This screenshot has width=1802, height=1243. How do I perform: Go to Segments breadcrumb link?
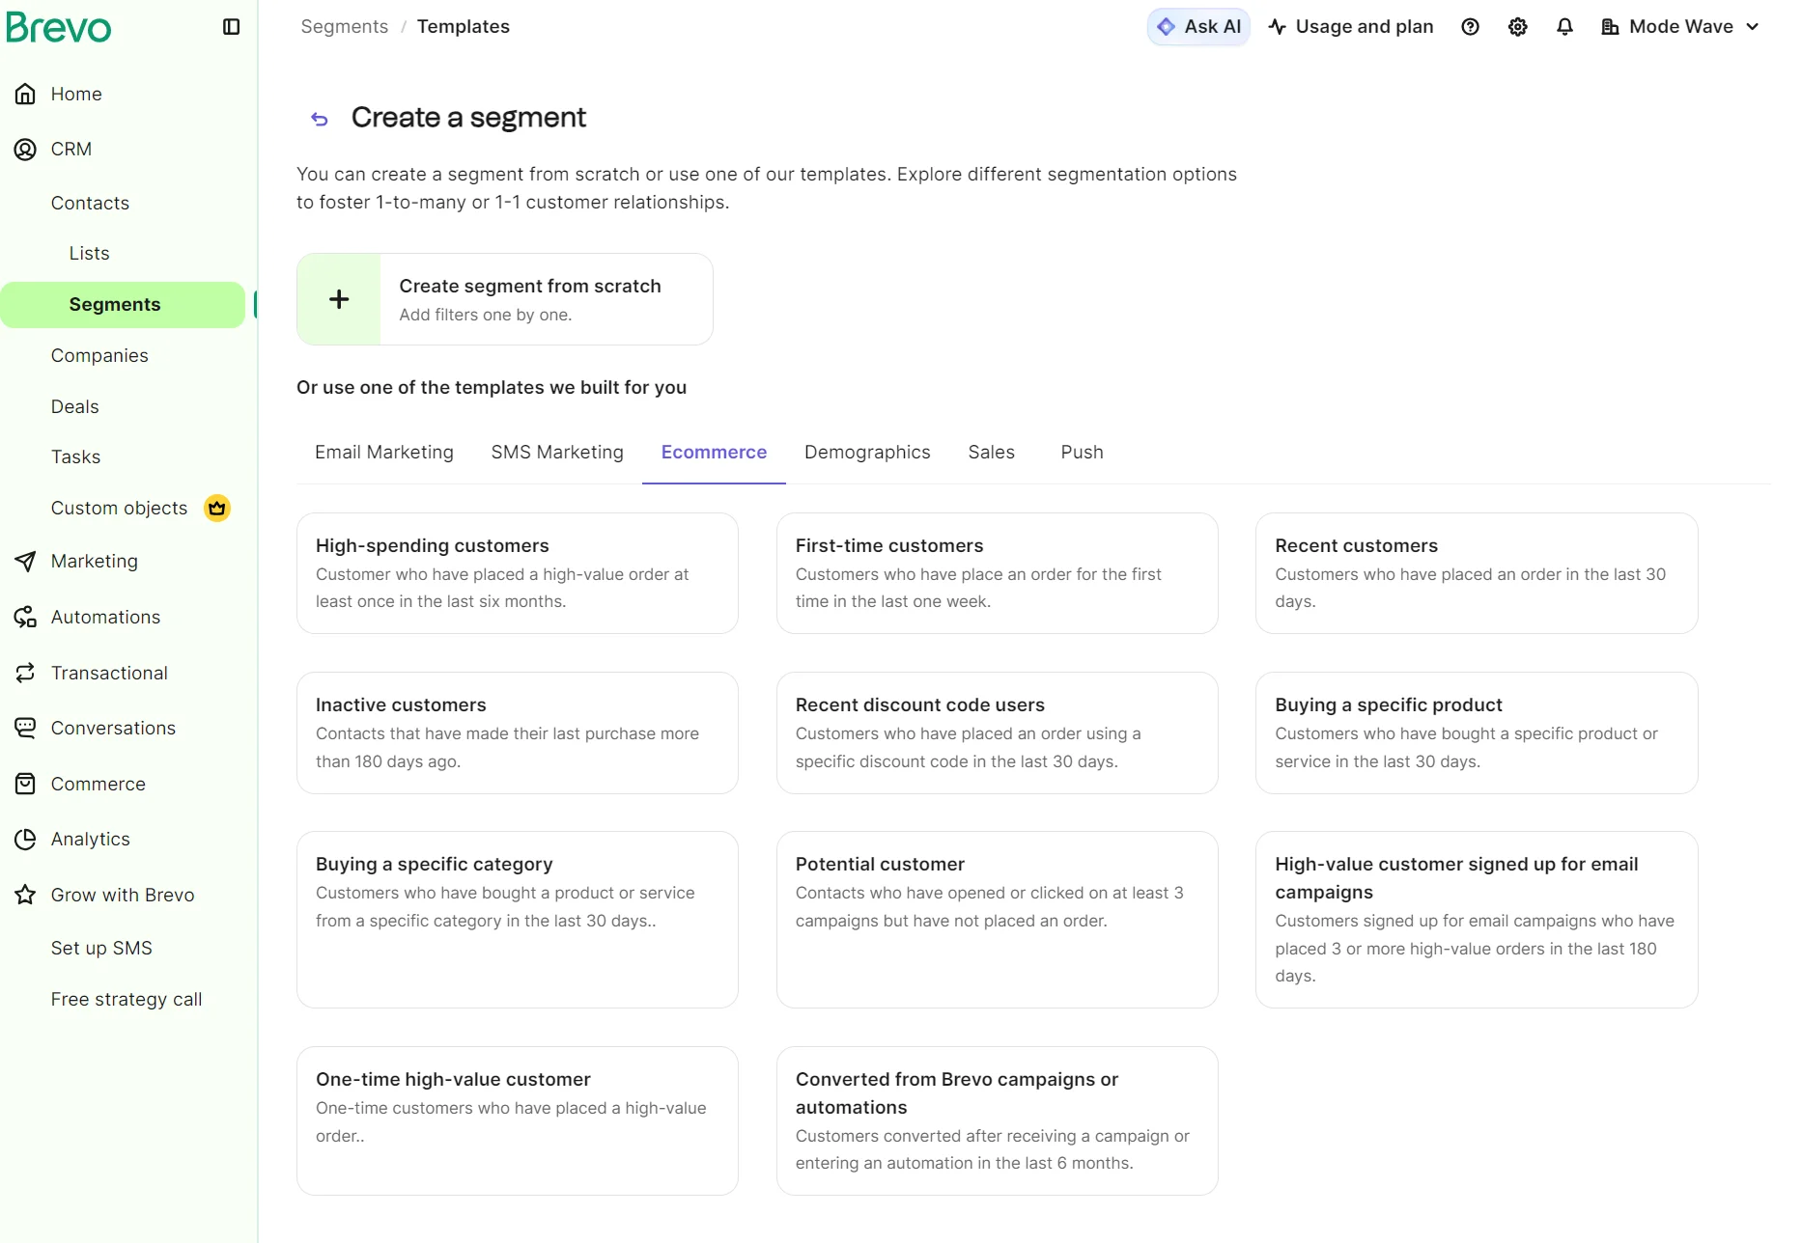pyautogui.click(x=344, y=27)
